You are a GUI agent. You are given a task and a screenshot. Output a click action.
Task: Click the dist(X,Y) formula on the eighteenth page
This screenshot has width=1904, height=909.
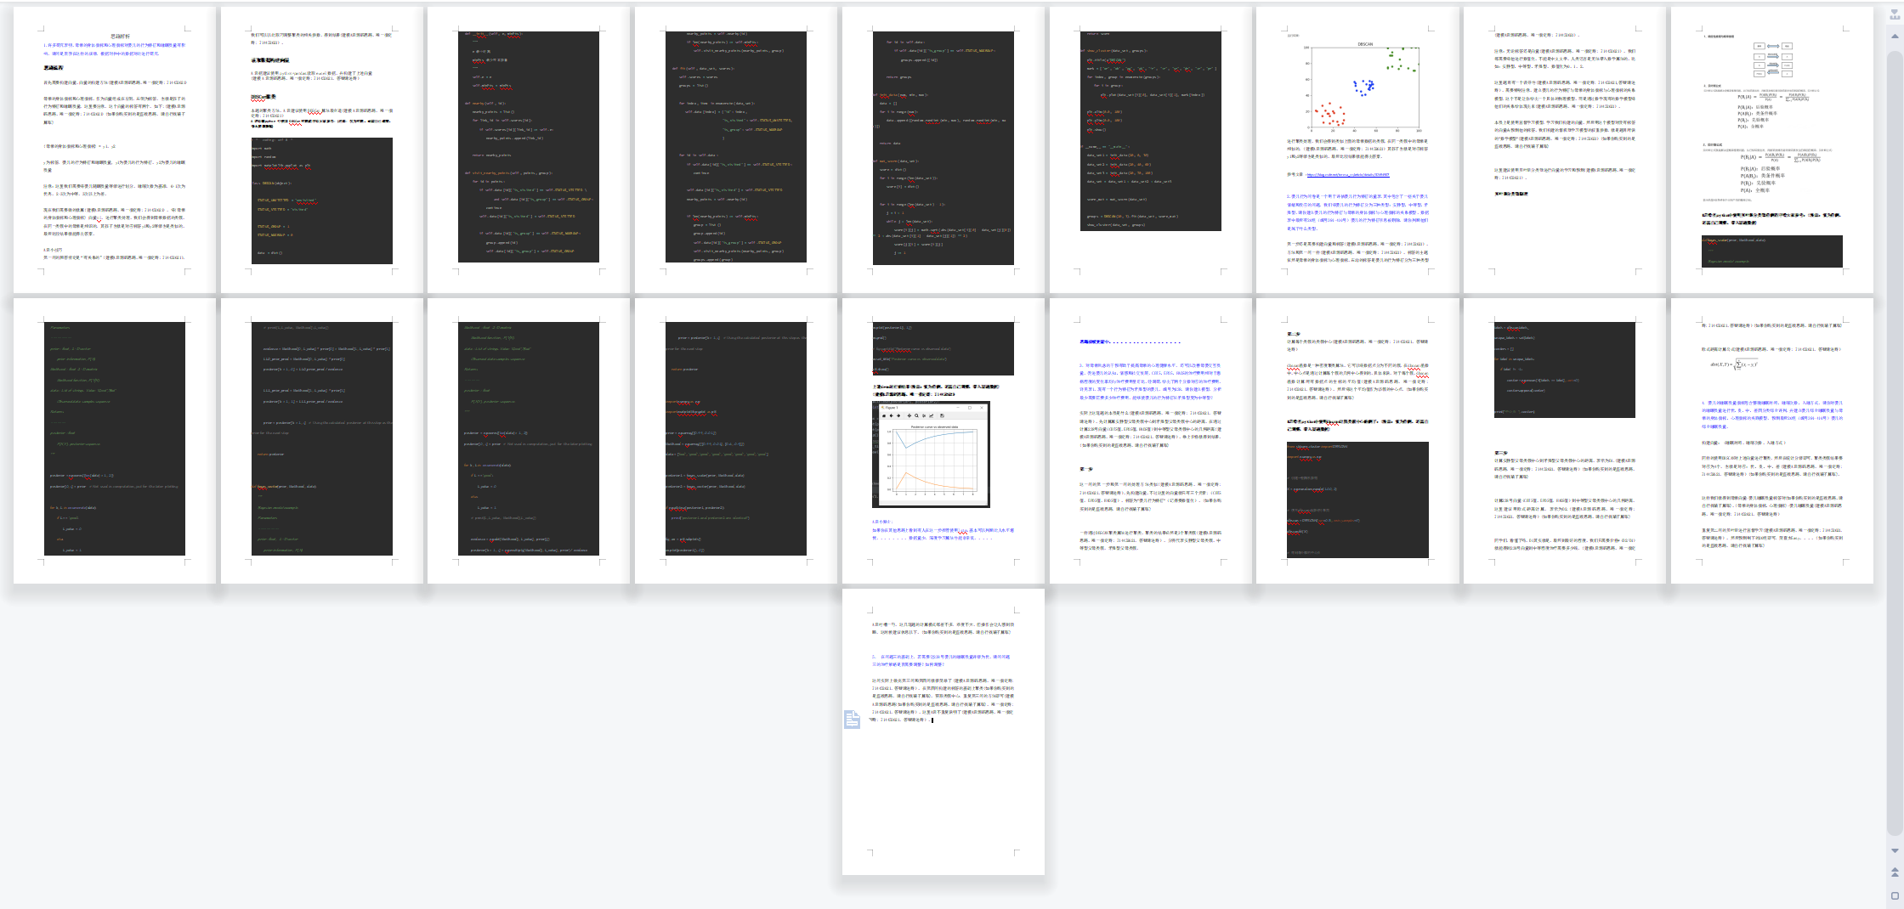coord(1734,364)
